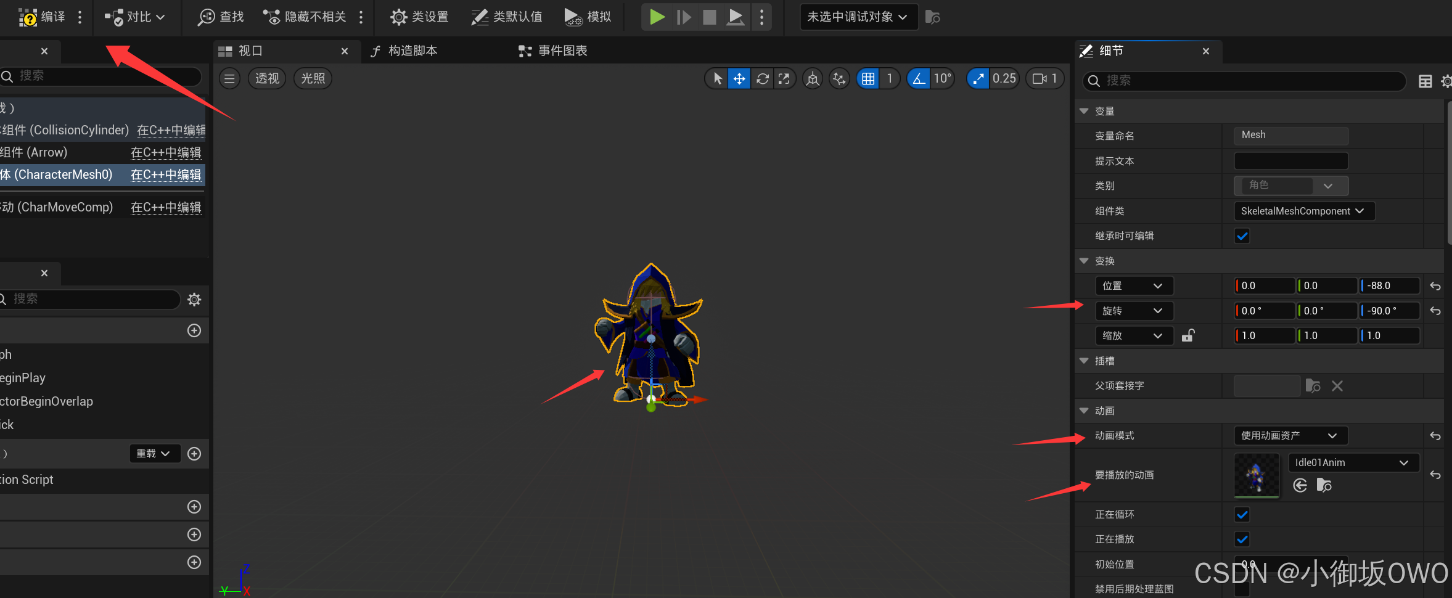
Task: Collapse the Animation (动画) section
Action: click(x=1084, y=411)
